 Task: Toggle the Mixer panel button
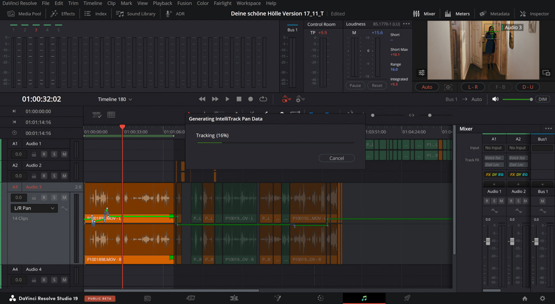click(x=424, y=14)
